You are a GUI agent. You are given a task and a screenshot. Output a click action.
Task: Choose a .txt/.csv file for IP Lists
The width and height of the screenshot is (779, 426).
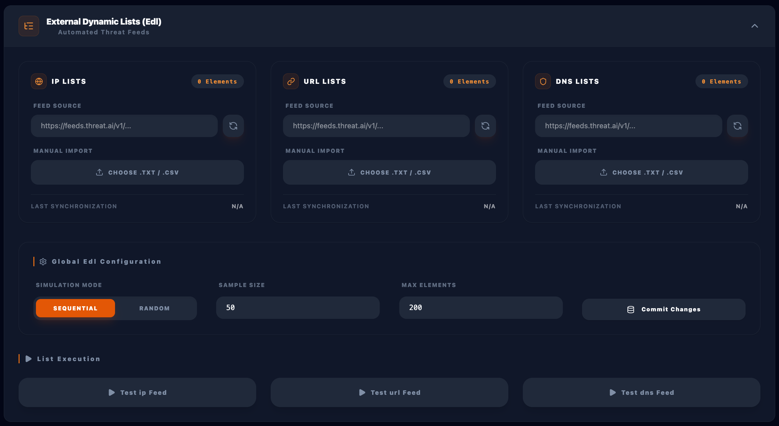coord(137,172)
